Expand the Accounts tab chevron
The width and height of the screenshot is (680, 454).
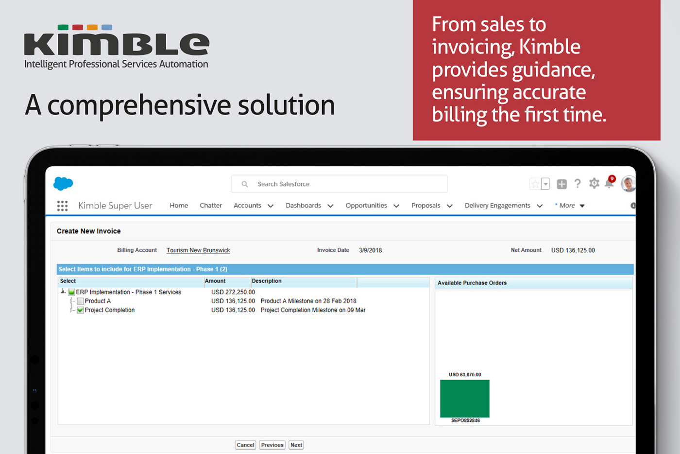[271, 206]
